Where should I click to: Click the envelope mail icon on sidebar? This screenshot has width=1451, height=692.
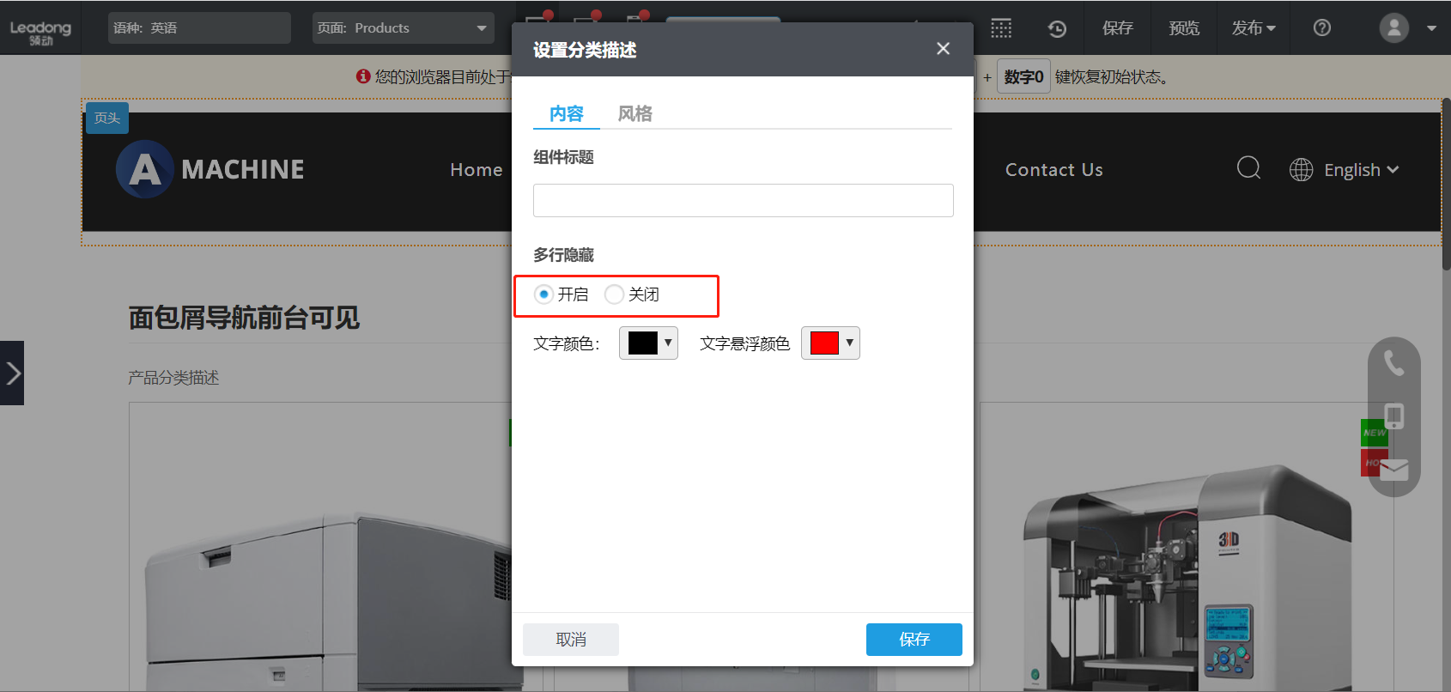coord(1393,470)
